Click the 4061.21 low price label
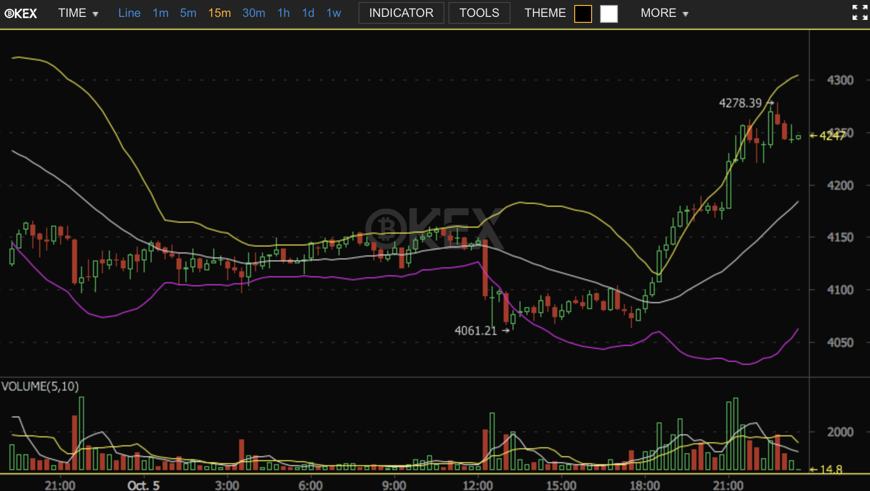The height and width of the screenshot is (491, 870). (476, 331)
